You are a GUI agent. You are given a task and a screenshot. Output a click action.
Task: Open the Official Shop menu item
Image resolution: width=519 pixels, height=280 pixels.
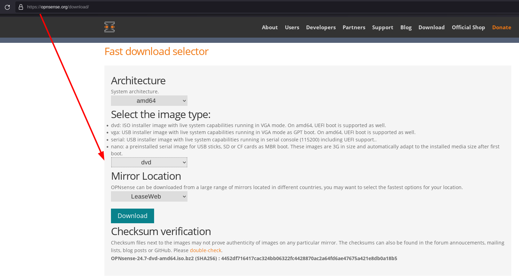tap(468, 28)
